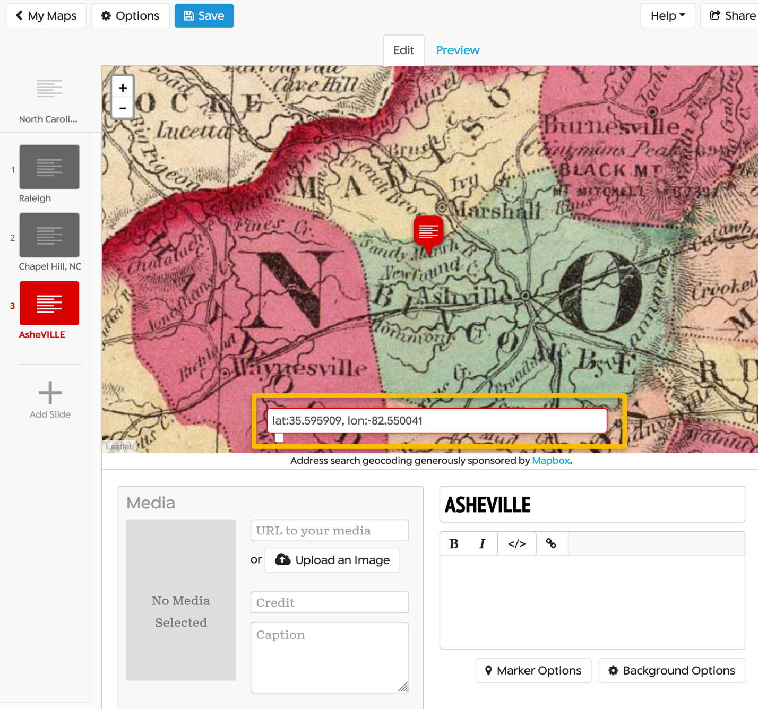
Task: Open Marker Options for the Asheville slide
Action: click(x=533, y=670)
